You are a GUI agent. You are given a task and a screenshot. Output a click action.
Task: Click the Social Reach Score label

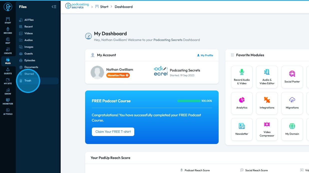(x=256, y=170)
